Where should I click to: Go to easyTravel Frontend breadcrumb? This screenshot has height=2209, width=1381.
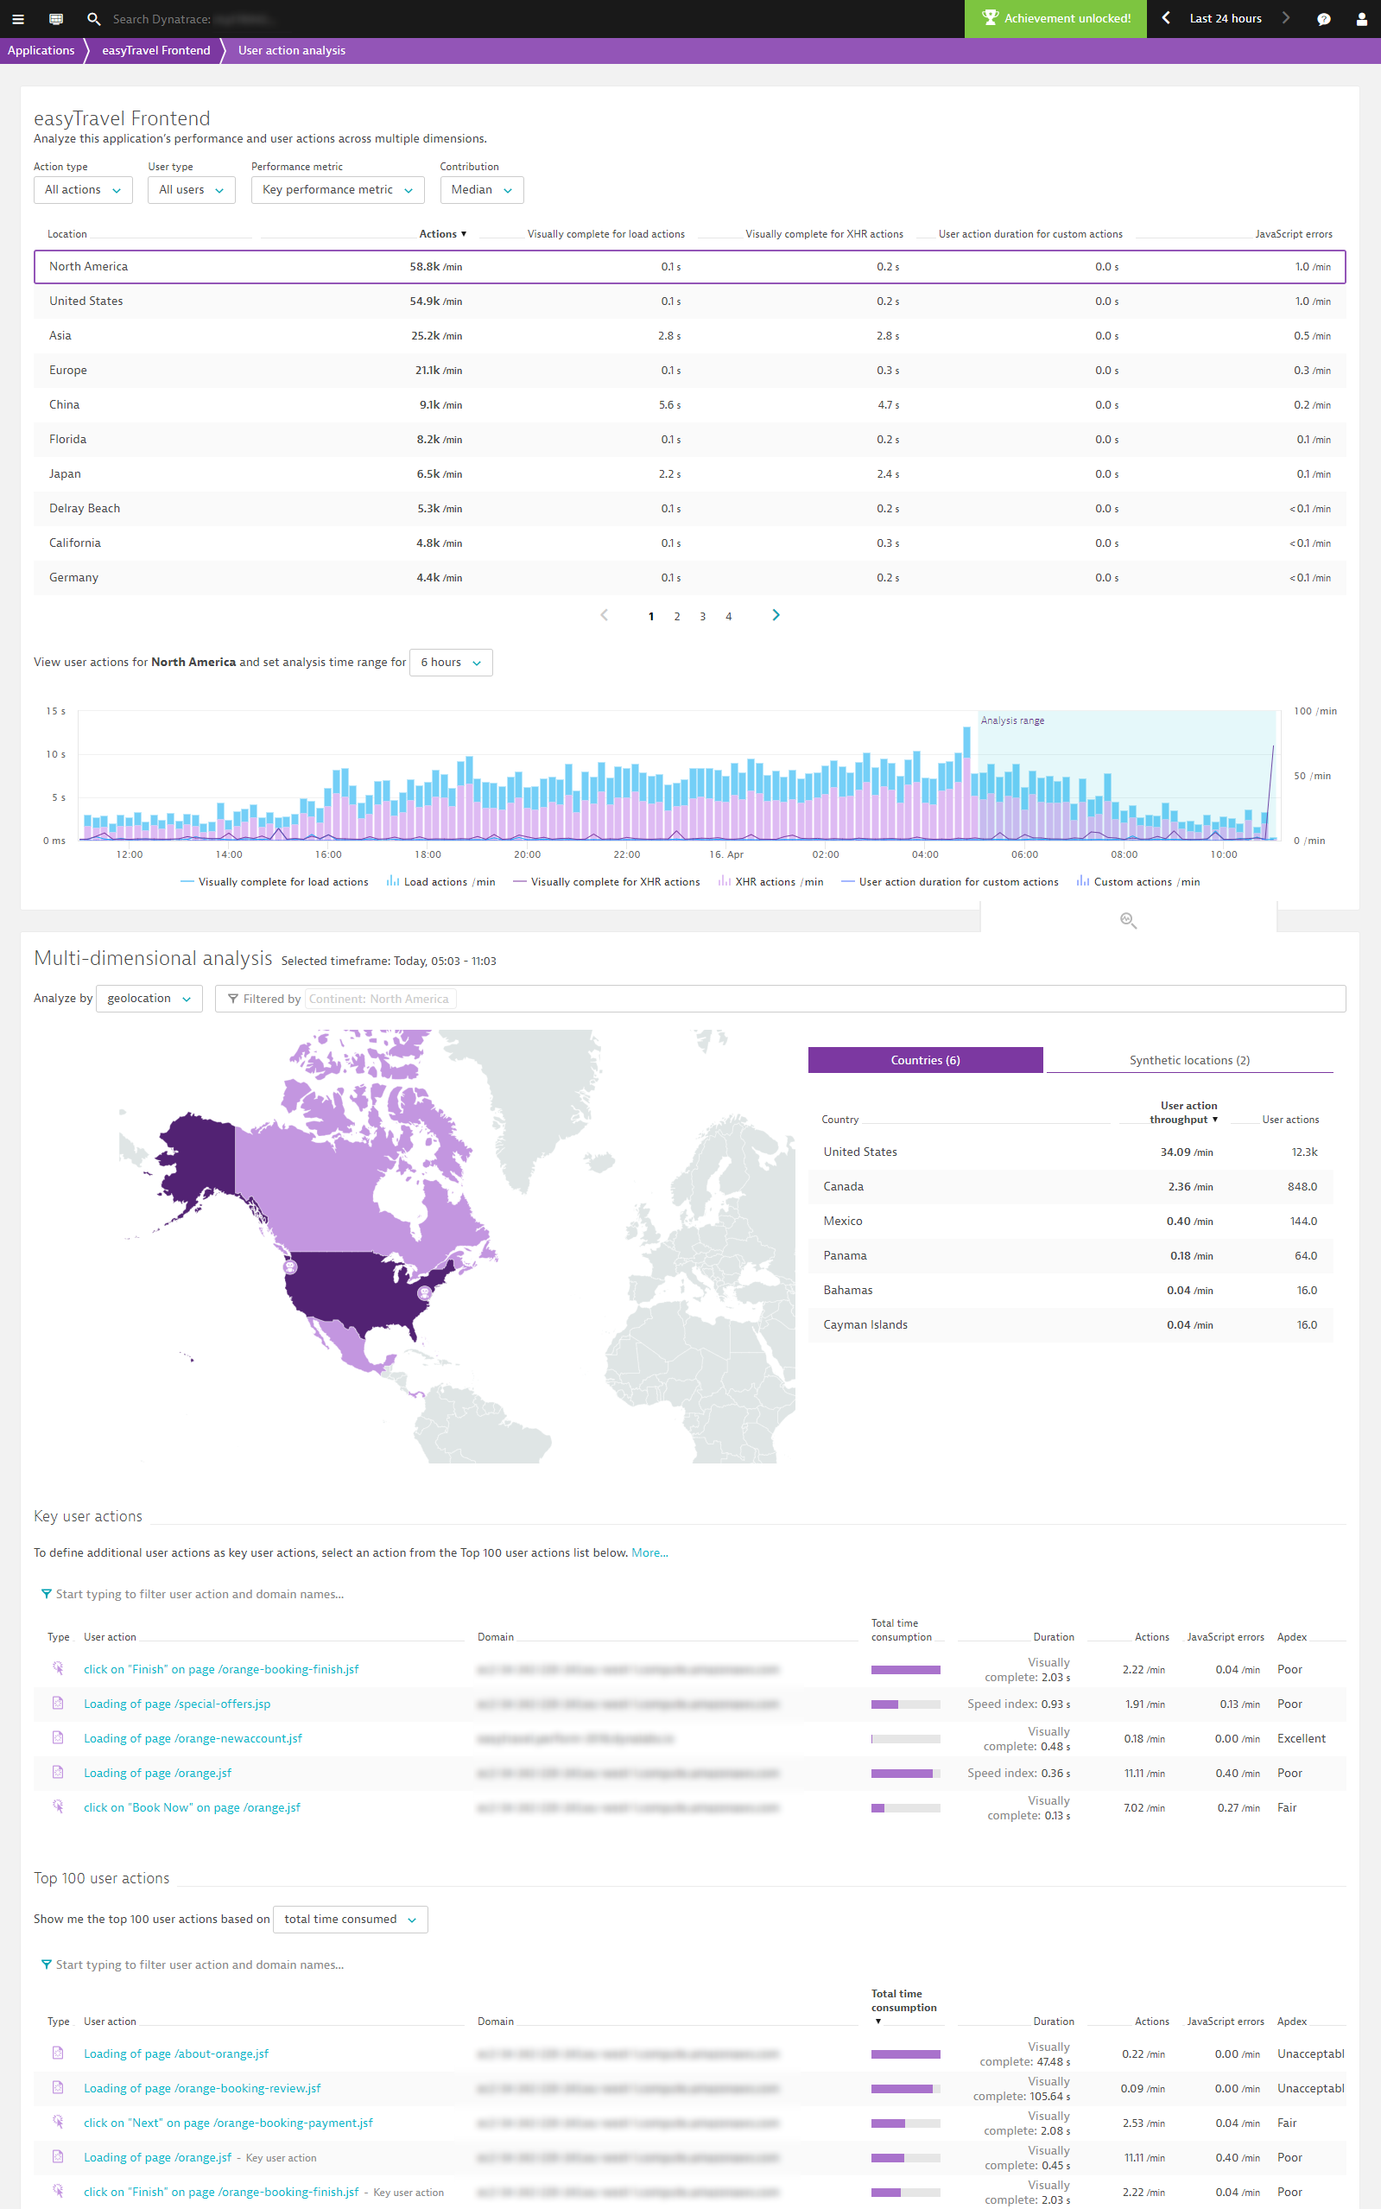(x=156, y=50)
